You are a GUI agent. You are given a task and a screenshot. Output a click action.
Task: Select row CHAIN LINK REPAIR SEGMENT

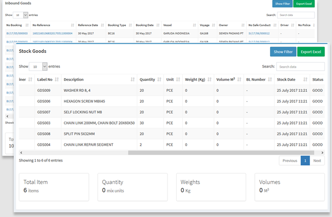(171, 145)
